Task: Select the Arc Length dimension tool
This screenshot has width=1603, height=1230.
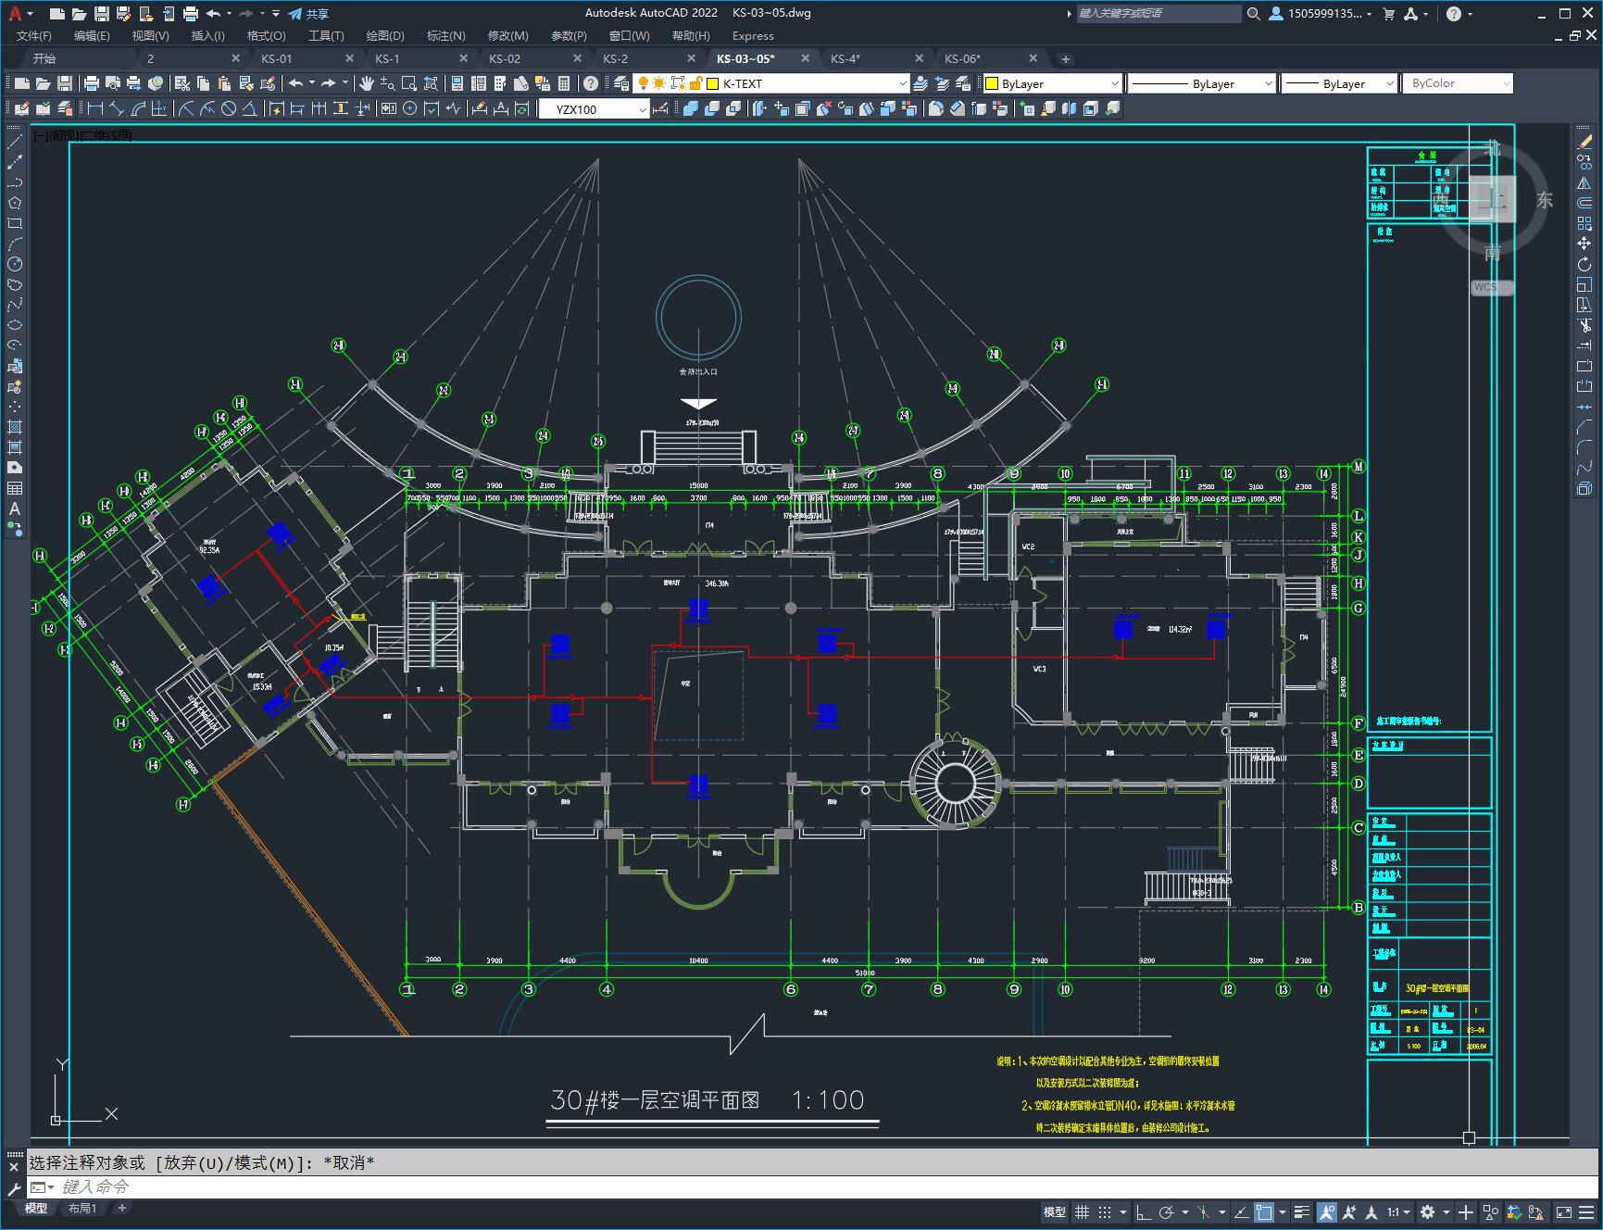Action: tap(138, 108)
